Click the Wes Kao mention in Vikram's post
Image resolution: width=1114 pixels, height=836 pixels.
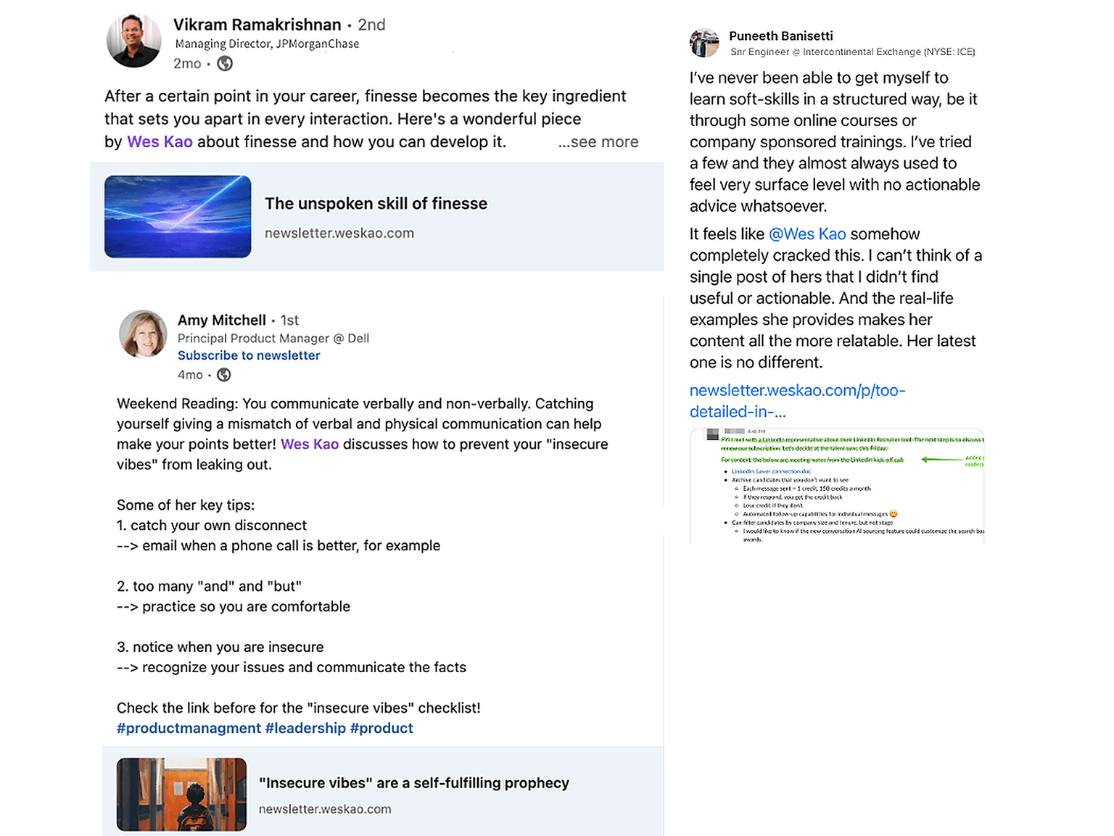tap(160, 142)
